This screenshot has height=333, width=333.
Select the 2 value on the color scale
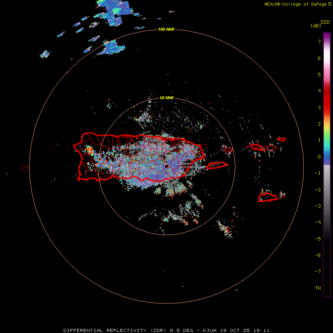(x=319, y=124)
